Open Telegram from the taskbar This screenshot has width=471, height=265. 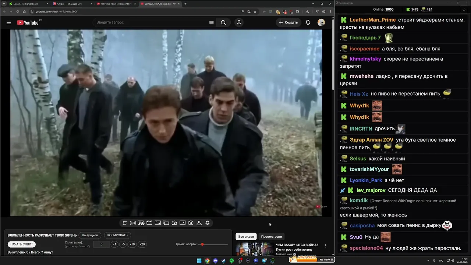264,261
